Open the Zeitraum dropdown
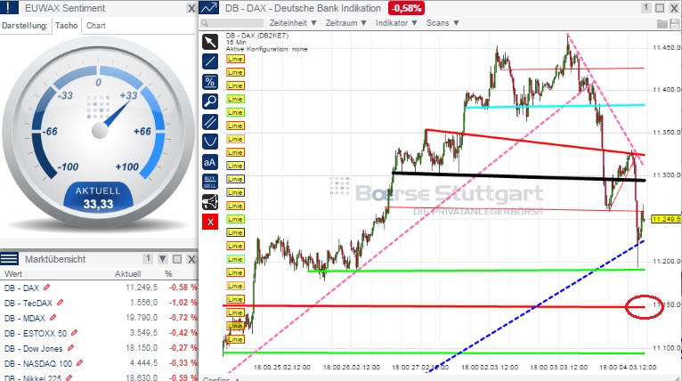Screen dimensions: 682x381 pyautogui.click(x=345, y=23)
